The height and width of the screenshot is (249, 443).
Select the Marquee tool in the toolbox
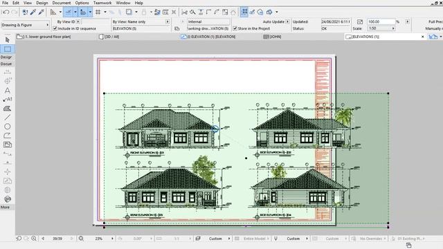[x=8, y=49]
